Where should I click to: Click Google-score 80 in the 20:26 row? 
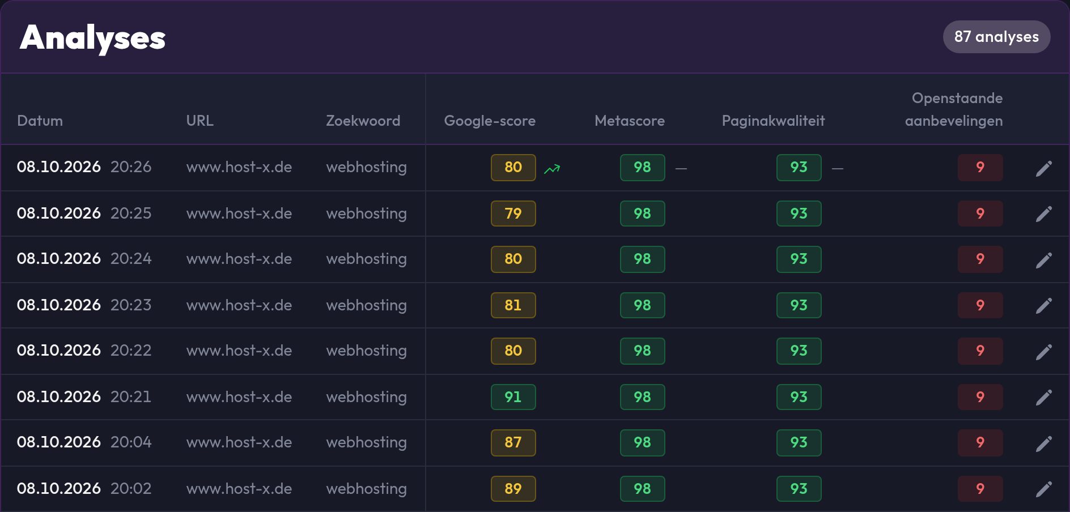[x=513, y=168]
